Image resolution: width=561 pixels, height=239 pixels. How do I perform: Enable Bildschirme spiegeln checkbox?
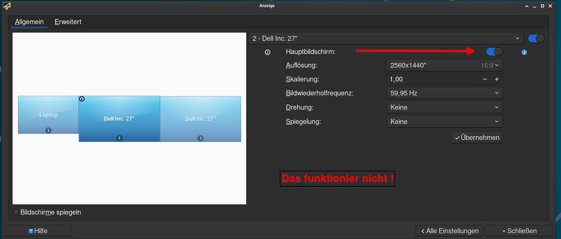pyautogui.click(x=16, y=212)
